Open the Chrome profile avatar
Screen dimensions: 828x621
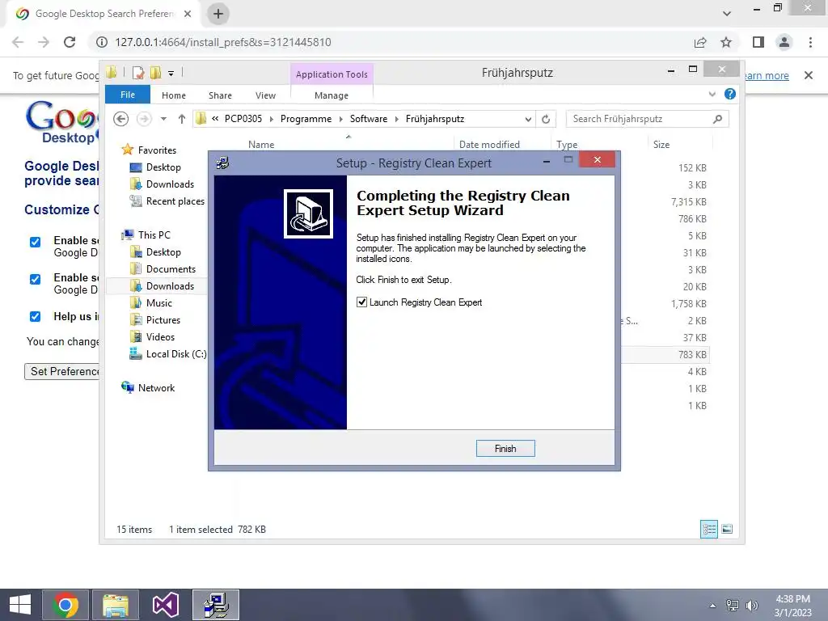pos(784,42)
